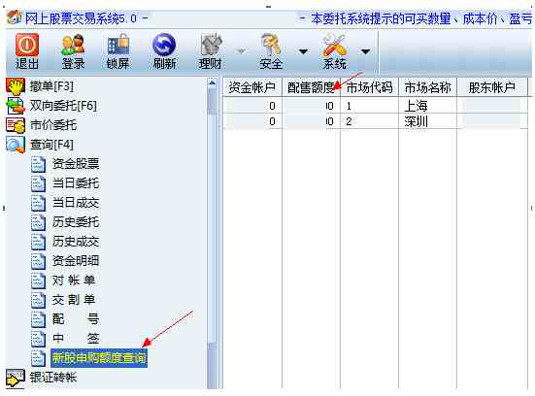Click the 查询 magnifier icon
The height and width of the screenshot is (396, 535).
pyautogui.click(x=16, y=145)
